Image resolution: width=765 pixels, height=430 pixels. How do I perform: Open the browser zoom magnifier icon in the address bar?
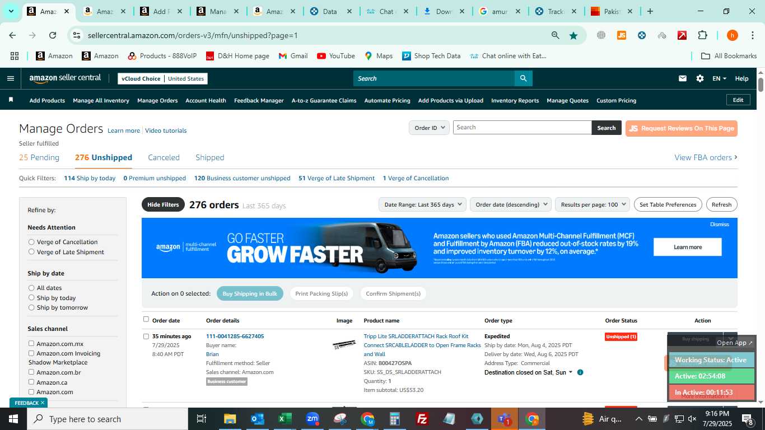click(x=555, y=35)
